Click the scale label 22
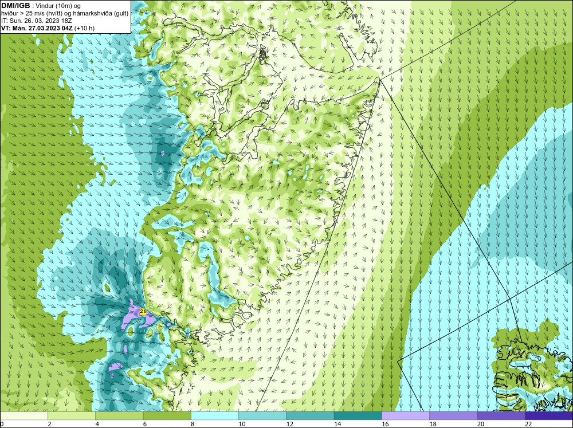 coord(528,424)
